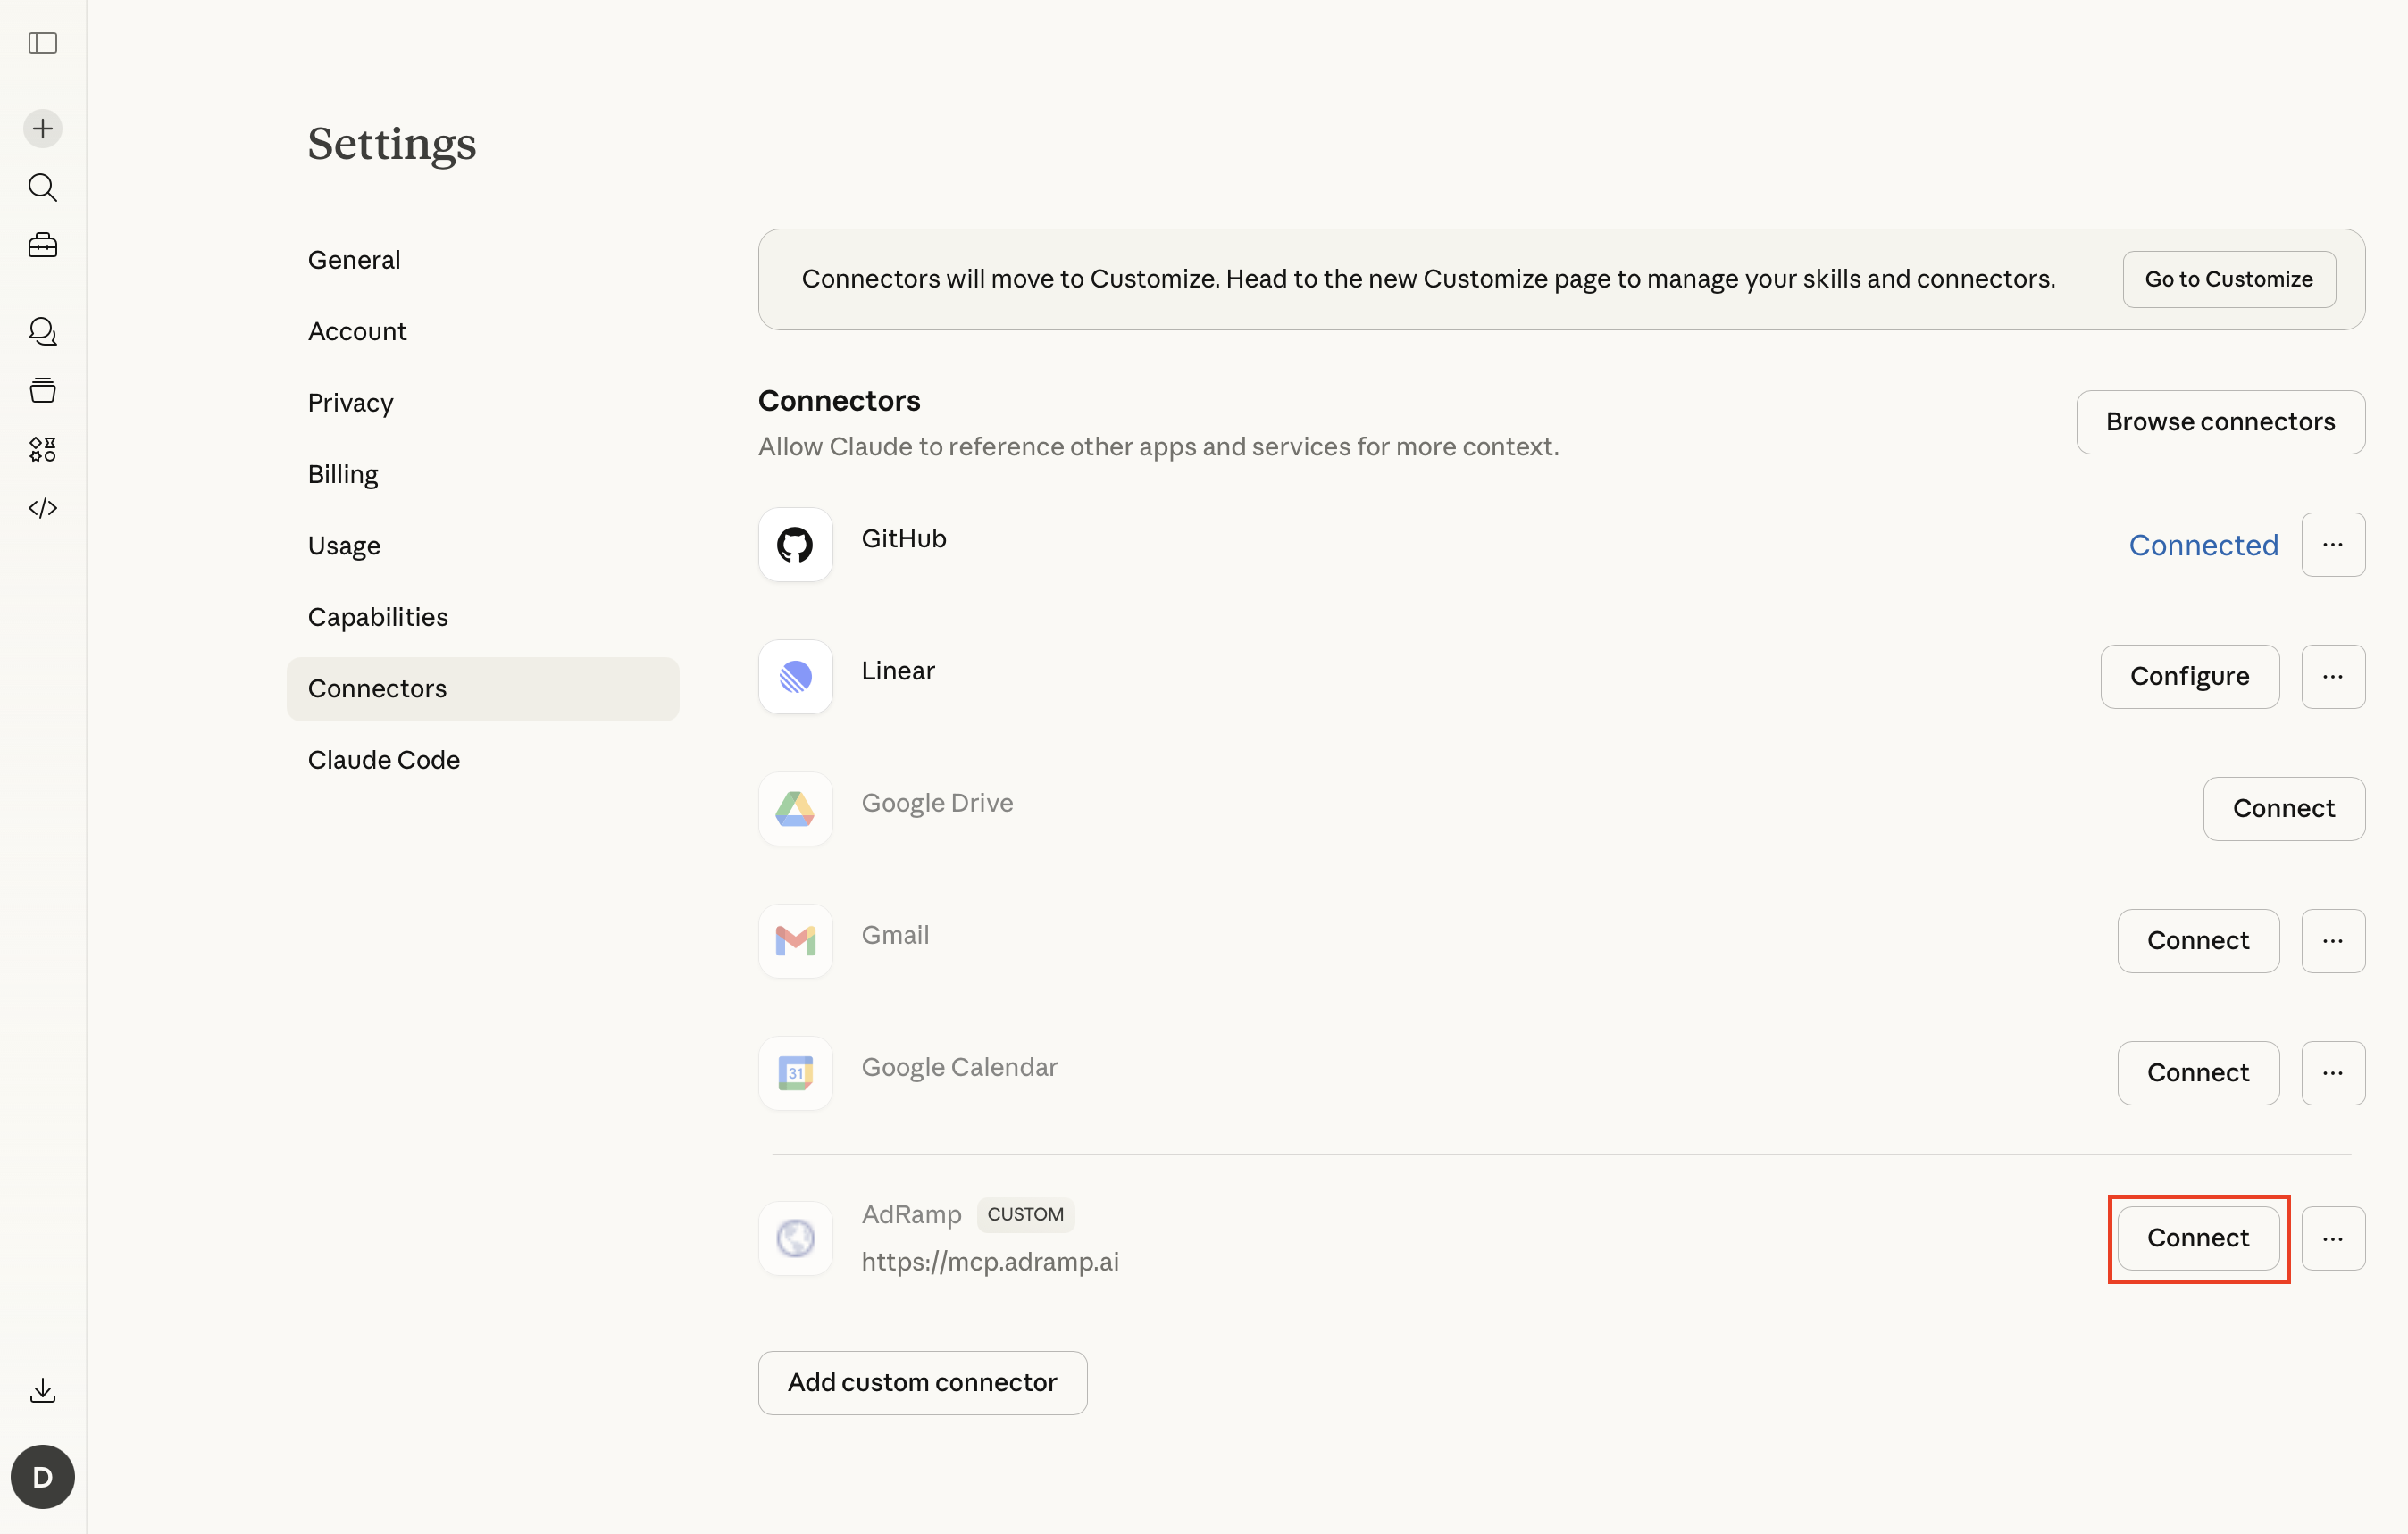Open the GitHub connector logo
The height and width of the screenshot is (1534, 2408).
795,544
